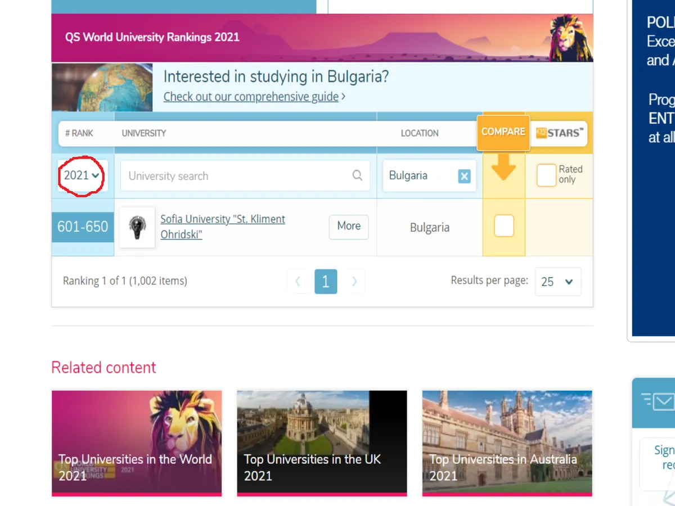The height and width of the screenshot is (506, 675).
Task: Open the Results per page dropdown
Action: click(557, 282)
